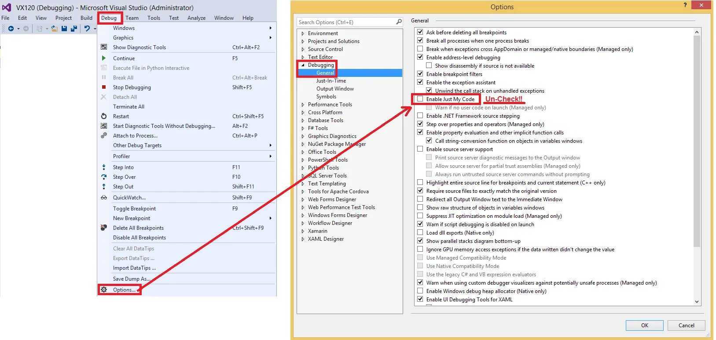Check Load dll exports (Native only)

420,232
